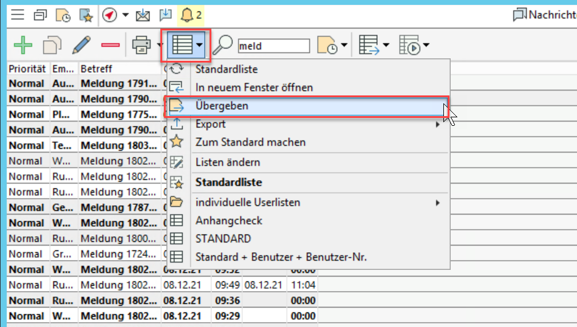Click the printer icon
The image size is (577, 327).
click(142, 45)
